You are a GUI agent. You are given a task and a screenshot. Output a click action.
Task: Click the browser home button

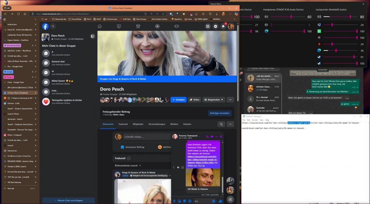(25, 14)
